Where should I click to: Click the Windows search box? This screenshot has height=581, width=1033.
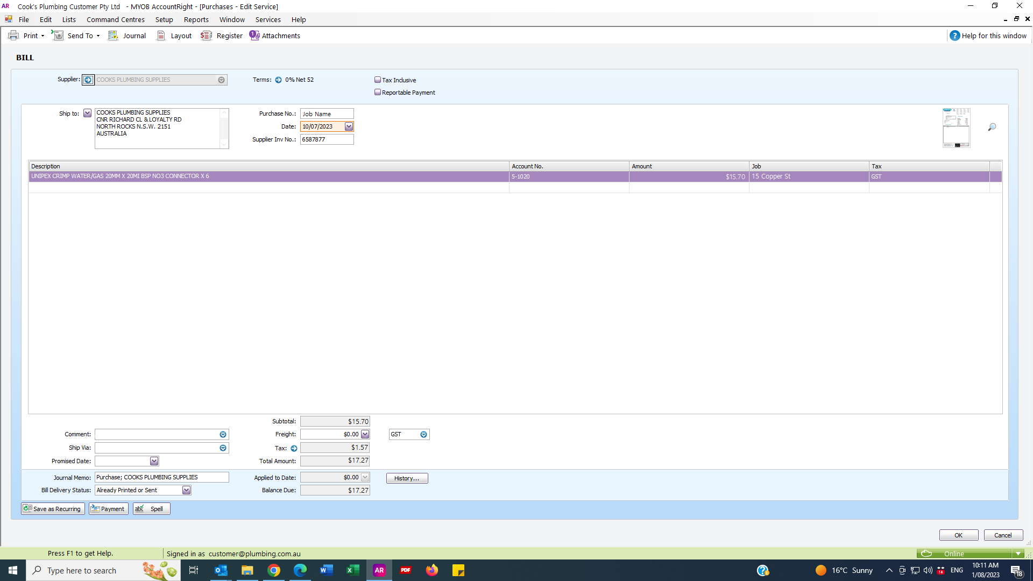(x=102, y=570)
